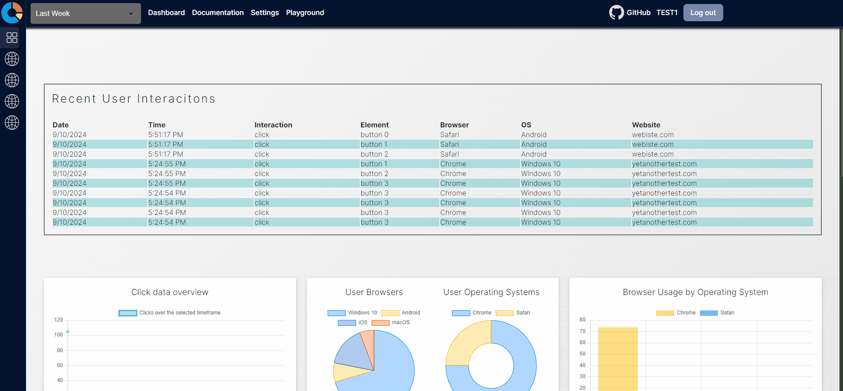843x391 pixels.
Task: Click the yellow Safari doughnut segment
Action: 464,341
